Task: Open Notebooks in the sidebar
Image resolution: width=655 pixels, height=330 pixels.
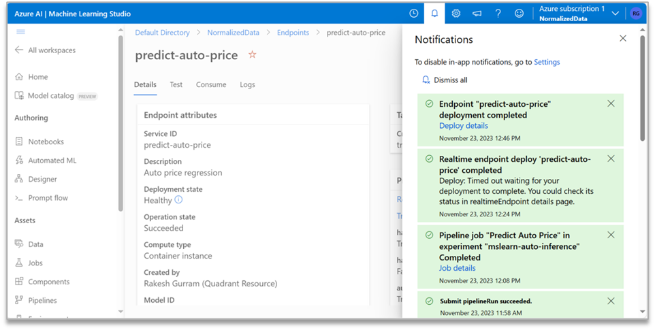Action: (x=46, y=142)
